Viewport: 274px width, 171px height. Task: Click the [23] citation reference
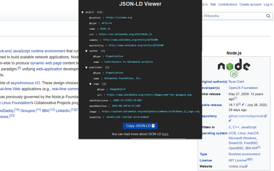(x=12, y=116)
